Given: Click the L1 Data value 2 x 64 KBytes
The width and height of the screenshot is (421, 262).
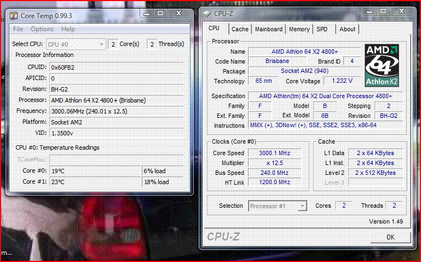Looking at the screenshot, I should point(376,153).
